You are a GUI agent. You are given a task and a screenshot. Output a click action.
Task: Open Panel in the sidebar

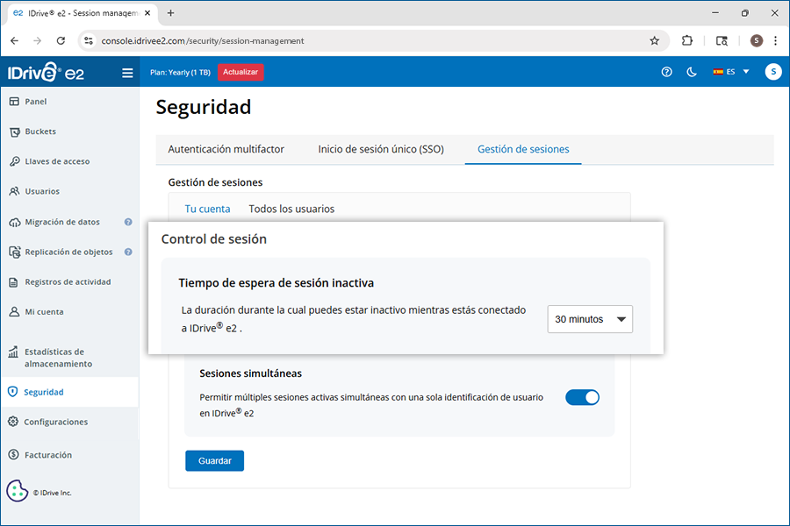(x=36, y=101)
